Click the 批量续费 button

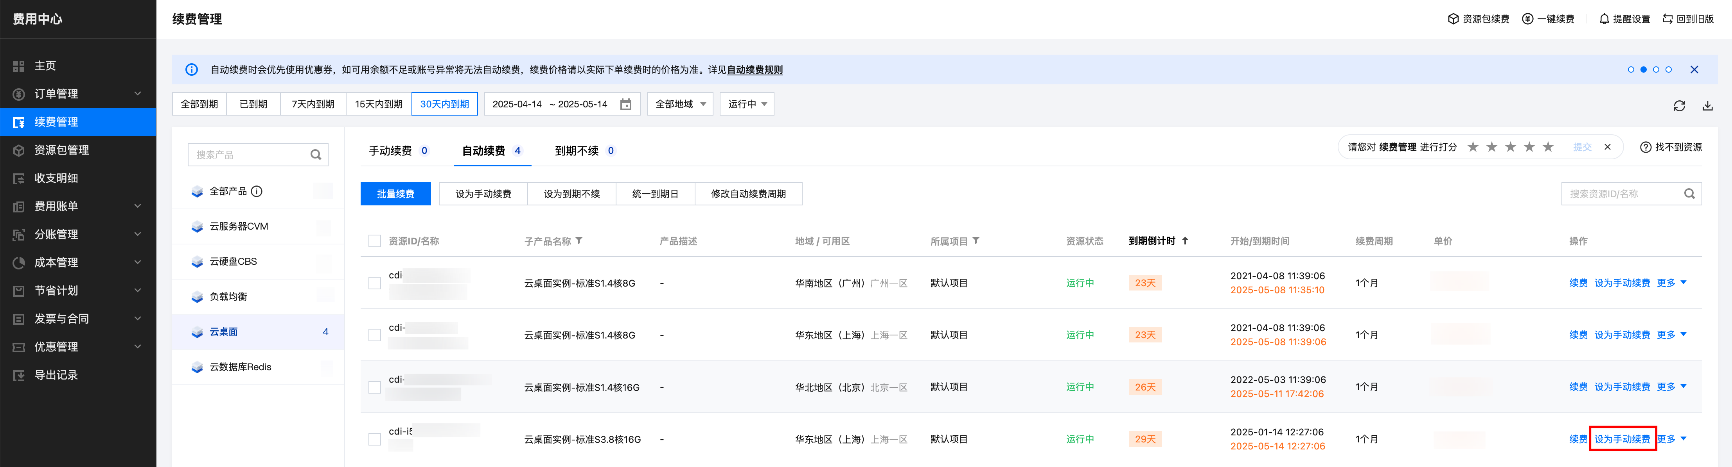click(395, 194)
